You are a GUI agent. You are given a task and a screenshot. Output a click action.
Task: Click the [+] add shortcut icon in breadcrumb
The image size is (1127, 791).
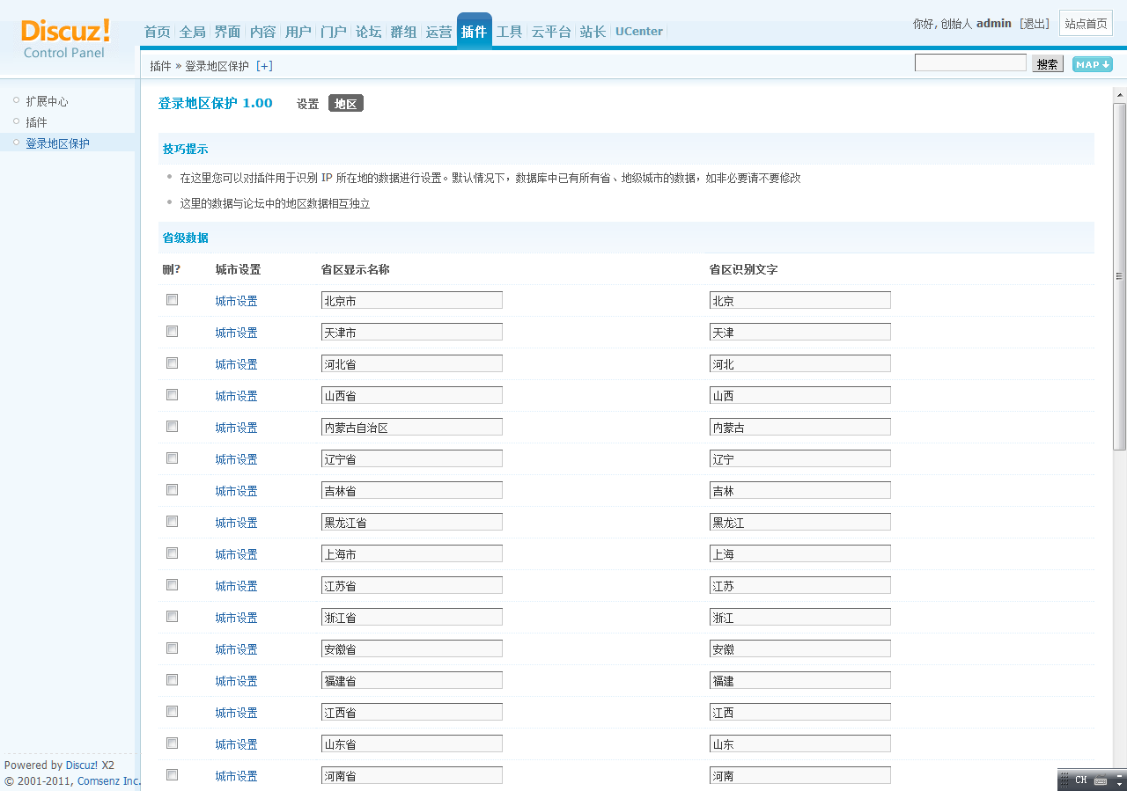click(x=264, y=66)
